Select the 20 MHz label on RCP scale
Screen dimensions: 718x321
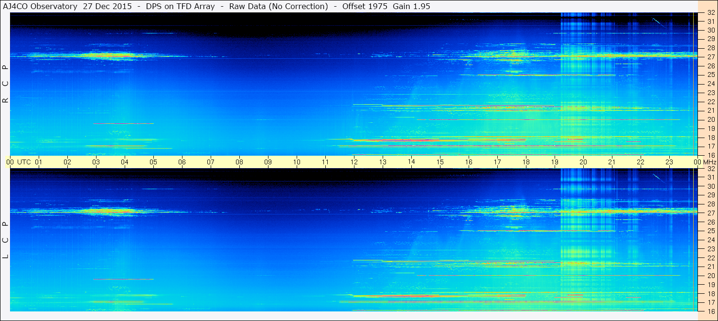[x=710, y=119]
